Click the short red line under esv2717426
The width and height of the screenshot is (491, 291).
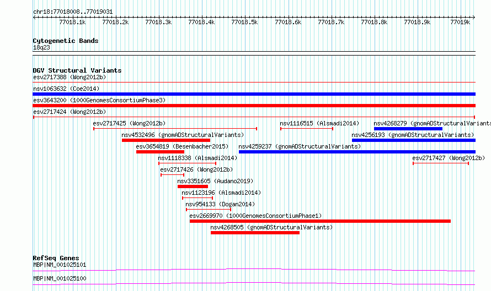172,175
